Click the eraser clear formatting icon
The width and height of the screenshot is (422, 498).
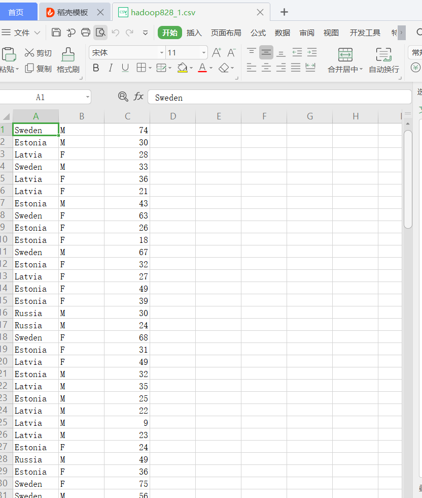click(224, 68)
